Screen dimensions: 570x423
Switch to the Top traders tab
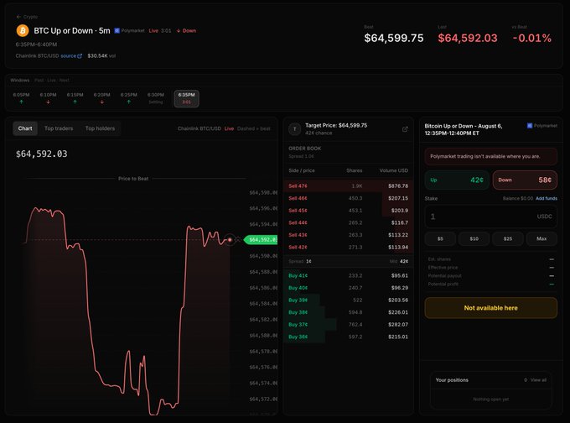[59, 128]
